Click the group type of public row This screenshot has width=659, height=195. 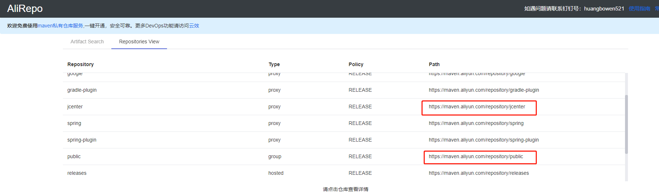coord(275,156)
